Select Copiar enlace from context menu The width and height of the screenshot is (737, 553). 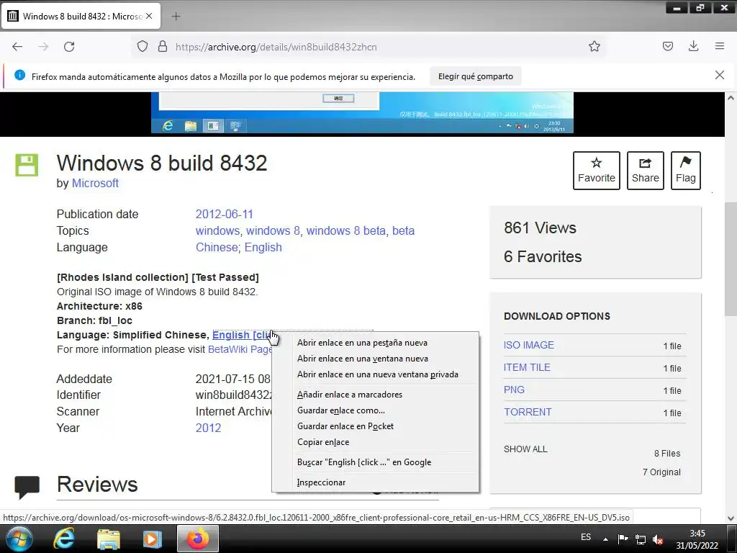[375, 443]
